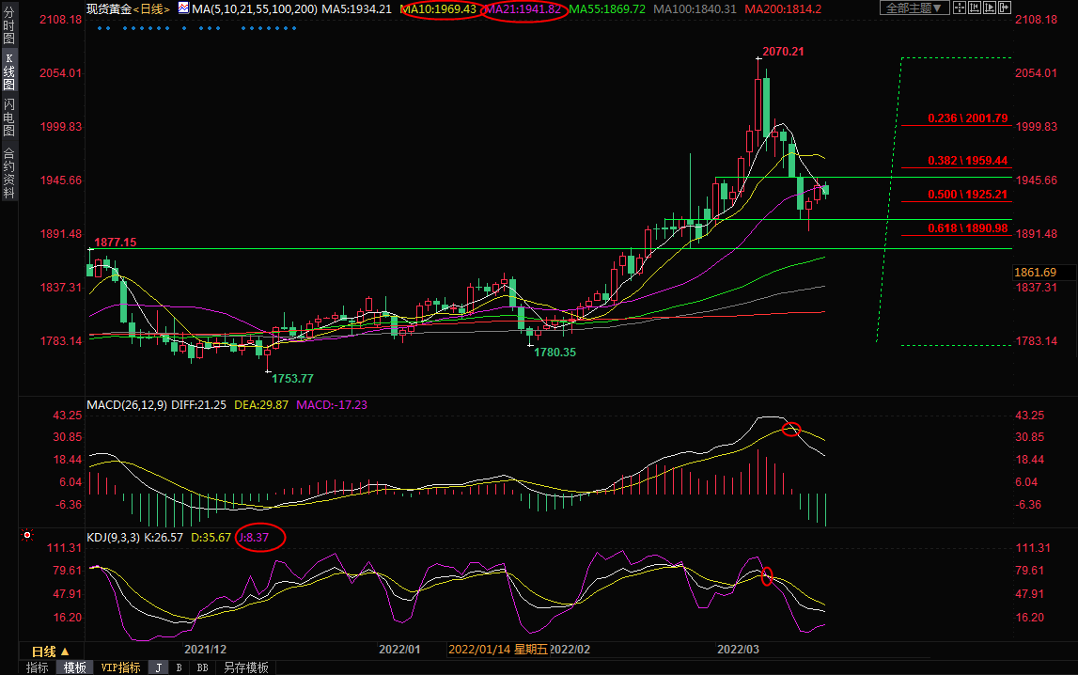Open the 合约资料 contract info tab
The image size is (1078, 675).
coord(8,173)
